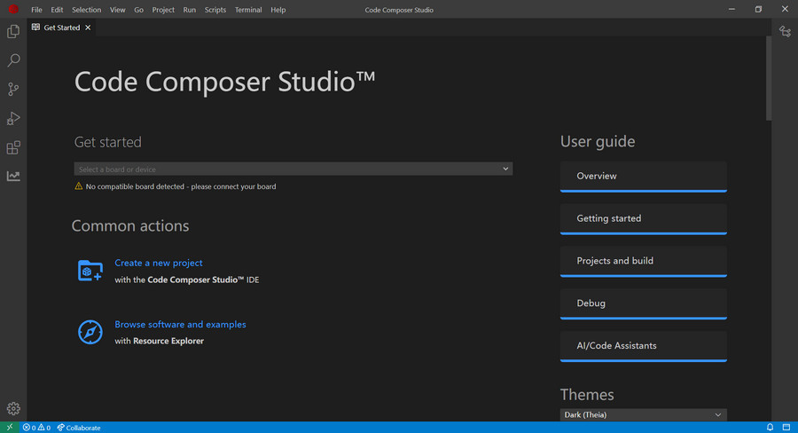
Task: Open the Getting started user guide
Action: 643,218
